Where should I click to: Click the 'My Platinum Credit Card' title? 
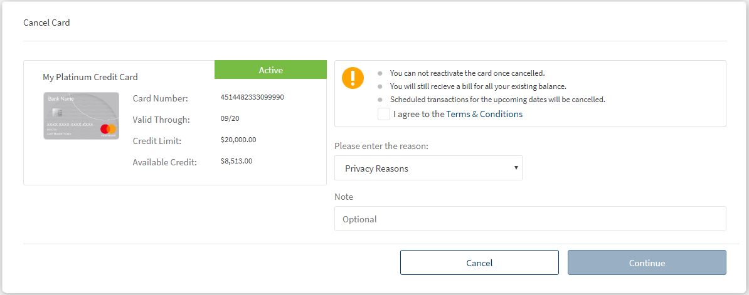point(90,77)
